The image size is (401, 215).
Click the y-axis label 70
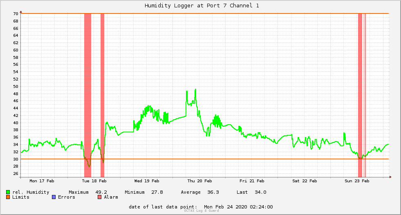coord(16,13)
